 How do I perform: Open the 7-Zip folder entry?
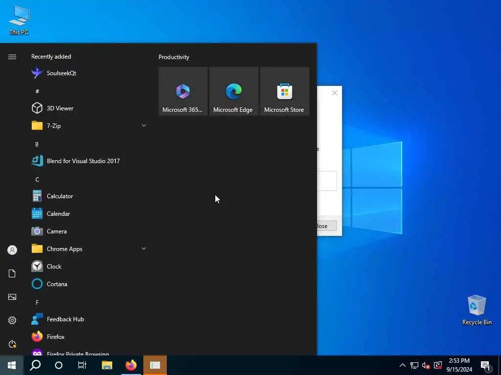click(89, 125)
